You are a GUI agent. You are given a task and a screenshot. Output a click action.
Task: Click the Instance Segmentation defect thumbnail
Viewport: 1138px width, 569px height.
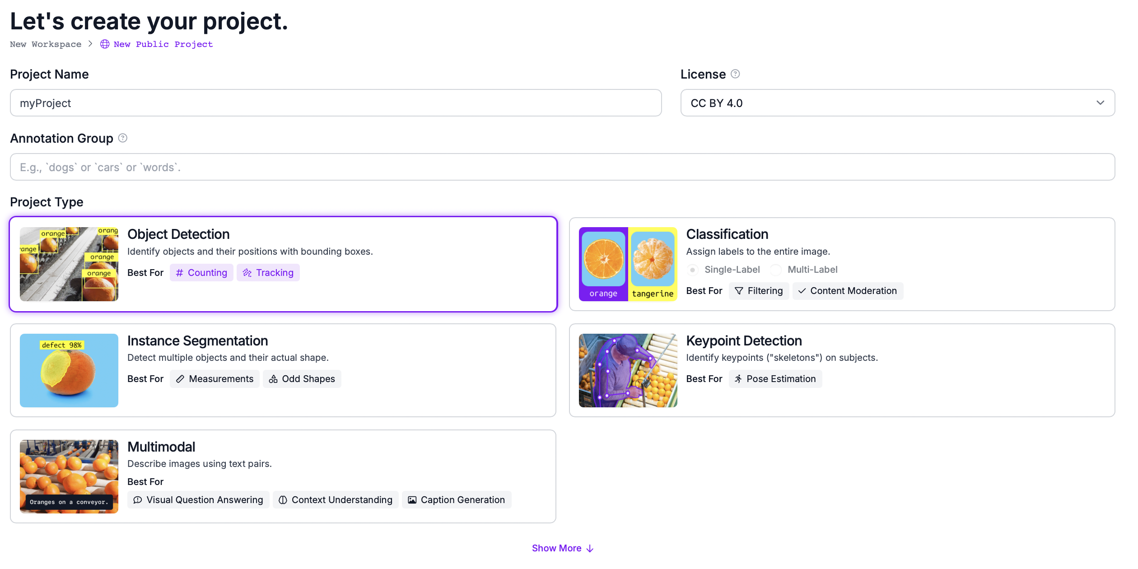click(x=69, y=371)
